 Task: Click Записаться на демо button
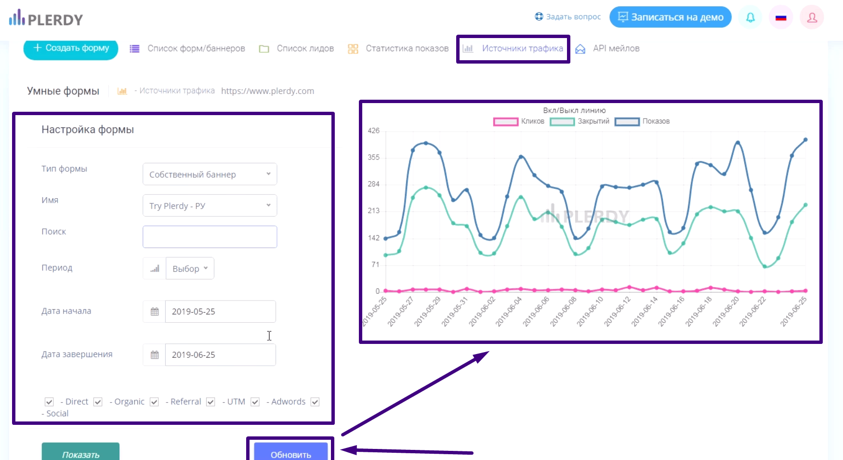tap(671, 17)
